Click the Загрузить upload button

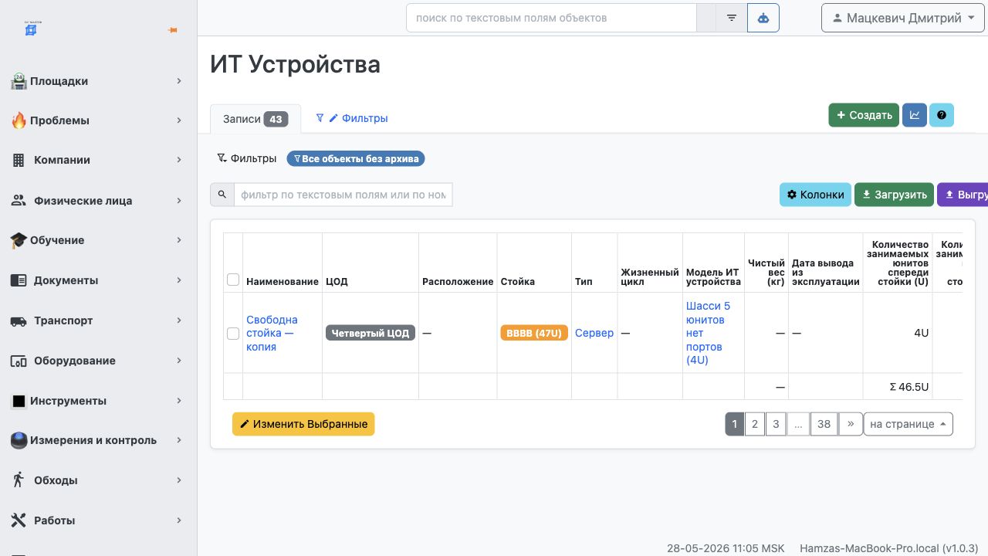click(894, 195)
